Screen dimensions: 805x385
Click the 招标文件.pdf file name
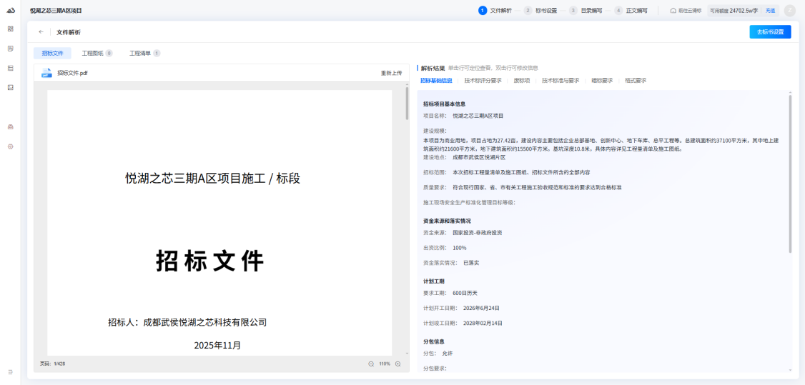[72, 73]
